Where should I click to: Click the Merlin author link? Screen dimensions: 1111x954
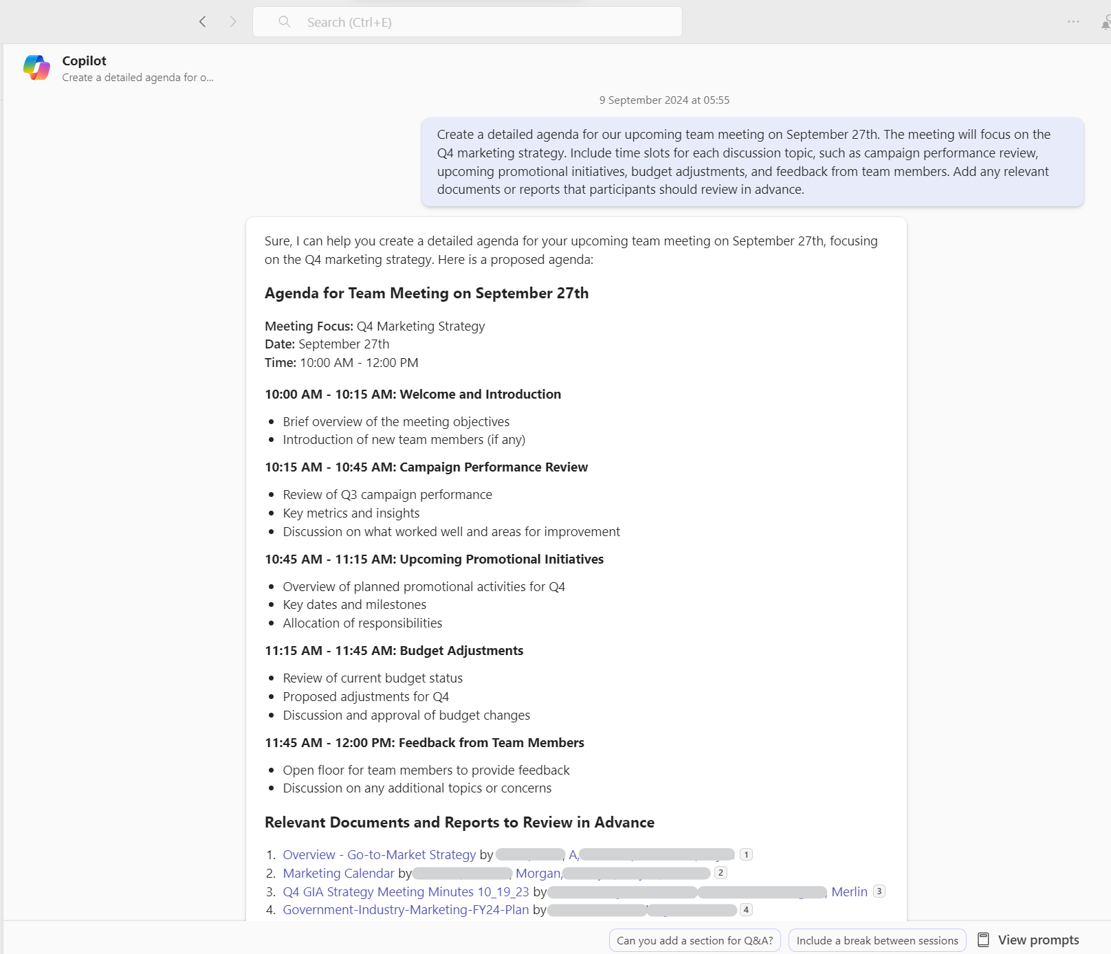pos(850,891)
